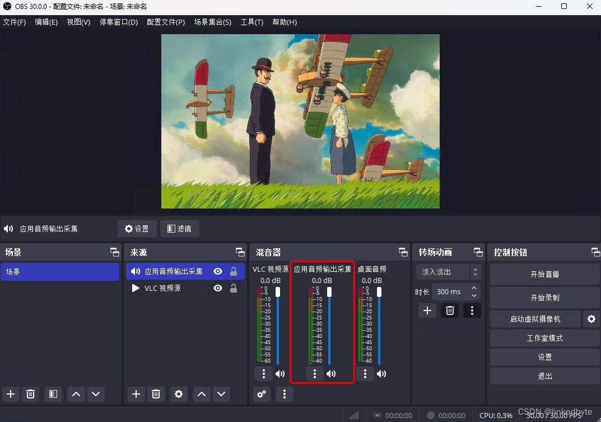
Task: Select 场景 in scenes list
Action: pyautogui.click(x=60, y=272)
